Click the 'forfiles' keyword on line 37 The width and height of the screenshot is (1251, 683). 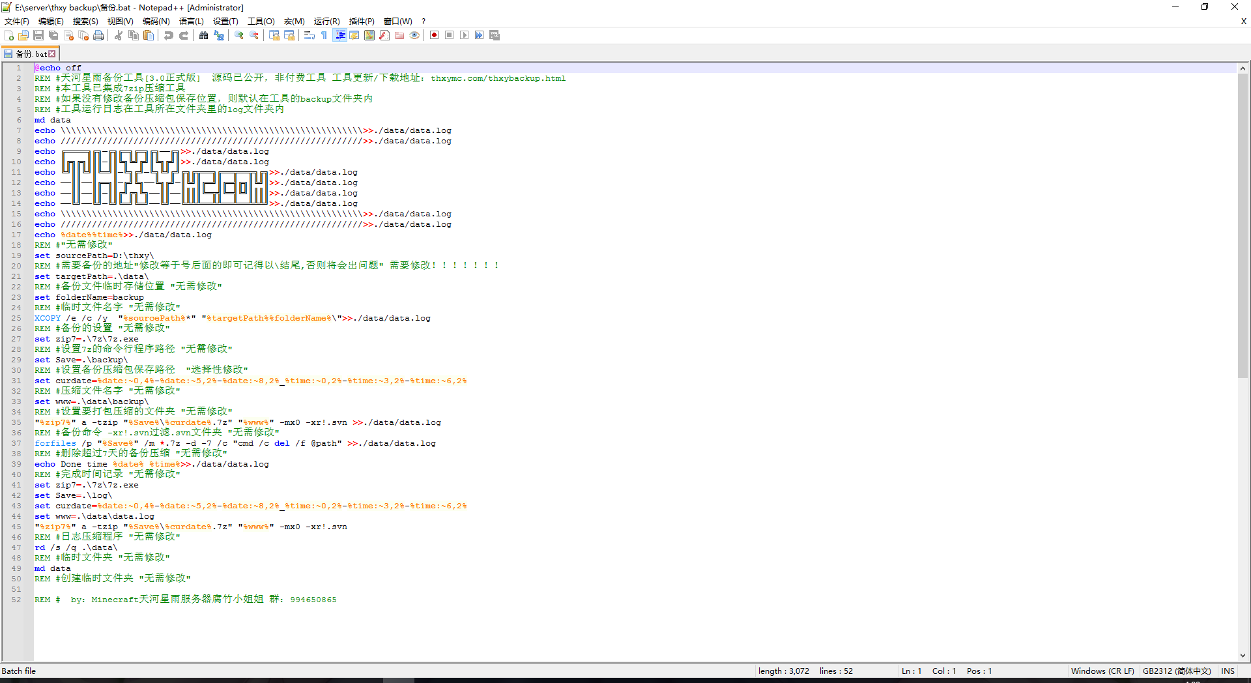pyautogui.click(x=55, y=443)
